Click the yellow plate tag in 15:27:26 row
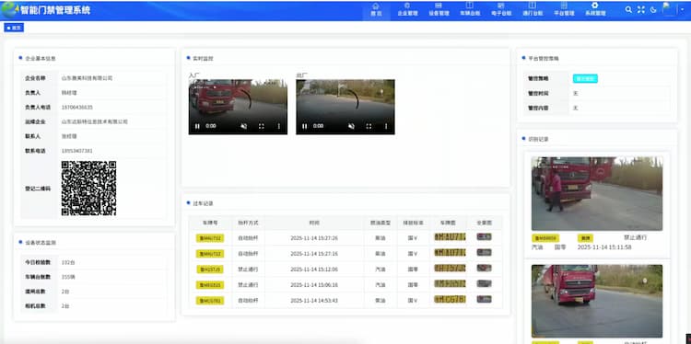 click(x=210, y=238)
